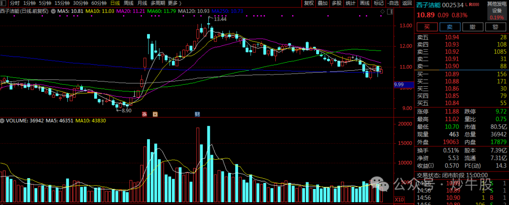Click the diamond icon at chart top right

point(382,12)
